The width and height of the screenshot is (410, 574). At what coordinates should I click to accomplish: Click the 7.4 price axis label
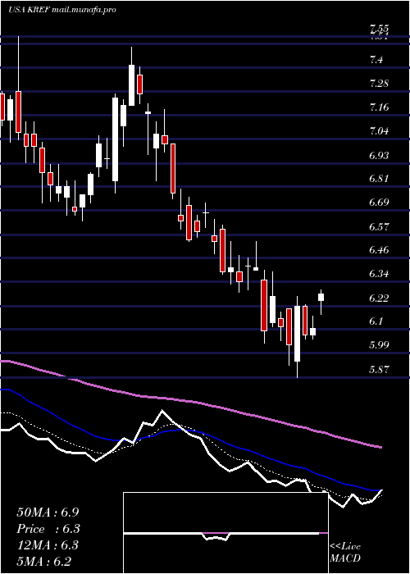coord(376,59)
